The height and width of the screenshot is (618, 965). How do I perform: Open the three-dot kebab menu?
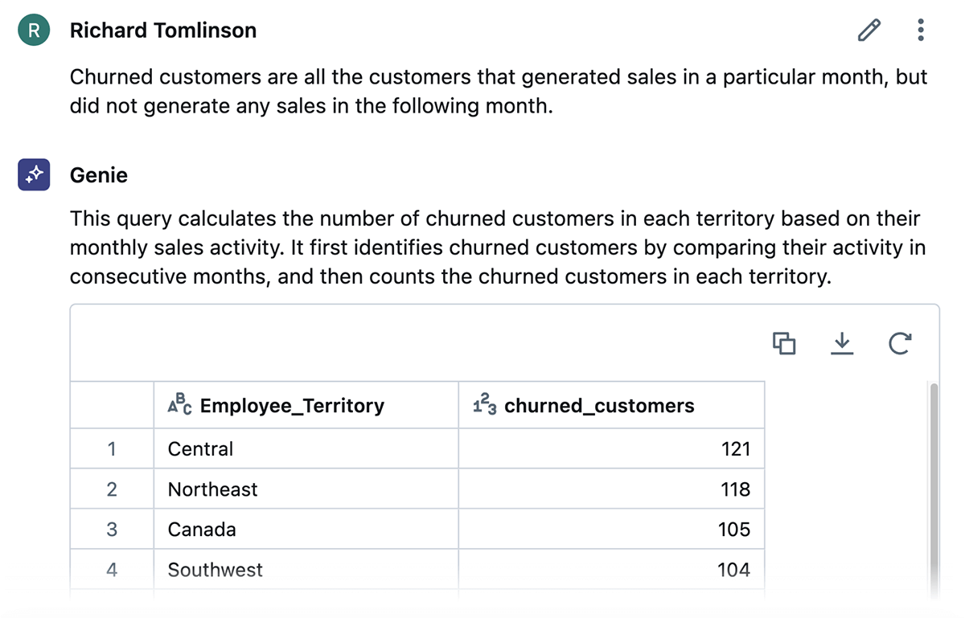coord(921,31)
